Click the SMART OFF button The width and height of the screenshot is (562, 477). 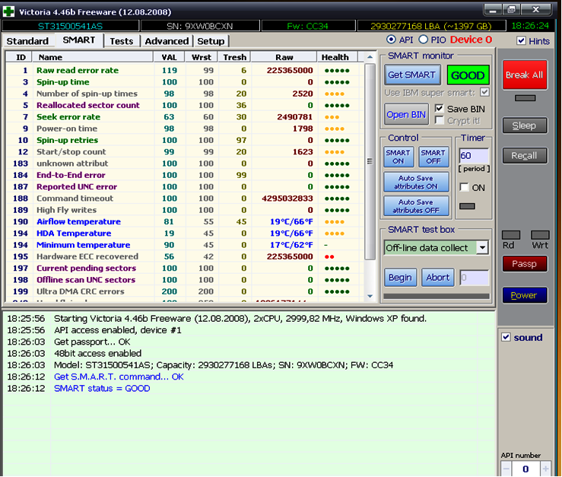[x=433, y=157]
